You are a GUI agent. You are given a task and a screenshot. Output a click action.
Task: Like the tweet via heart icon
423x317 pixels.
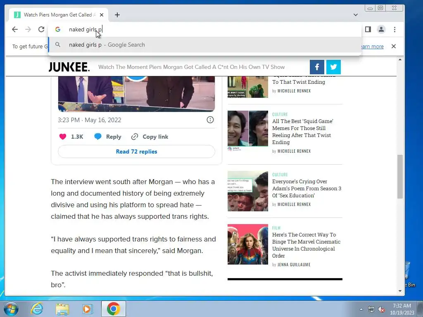(63, 137)
